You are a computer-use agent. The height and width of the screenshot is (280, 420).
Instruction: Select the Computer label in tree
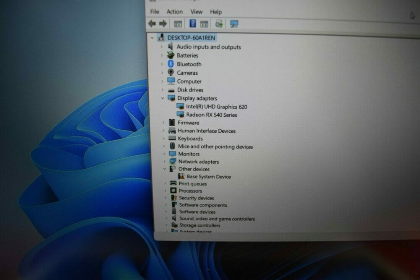point(189,81)
